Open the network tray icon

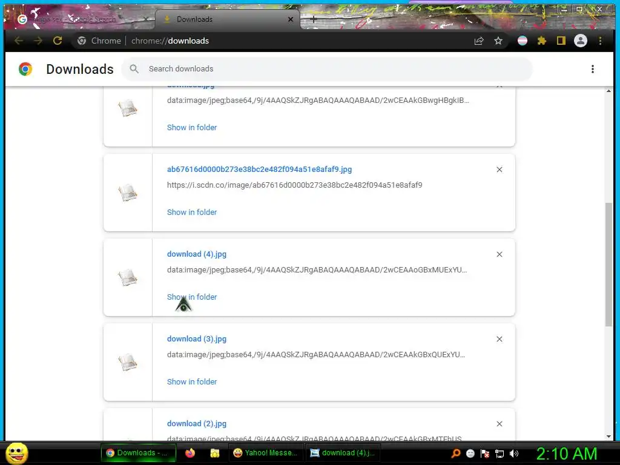tap(500, 453)
